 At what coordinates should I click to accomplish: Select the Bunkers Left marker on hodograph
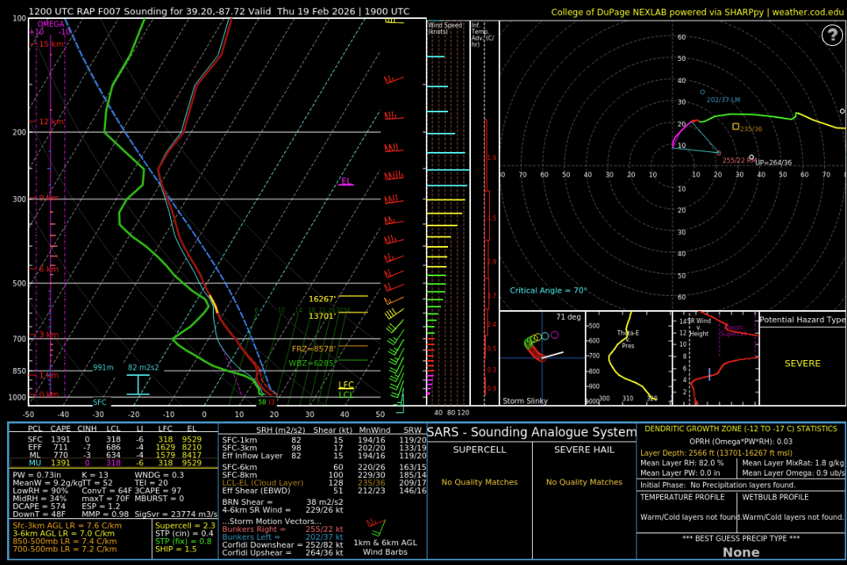coord(702,92)
